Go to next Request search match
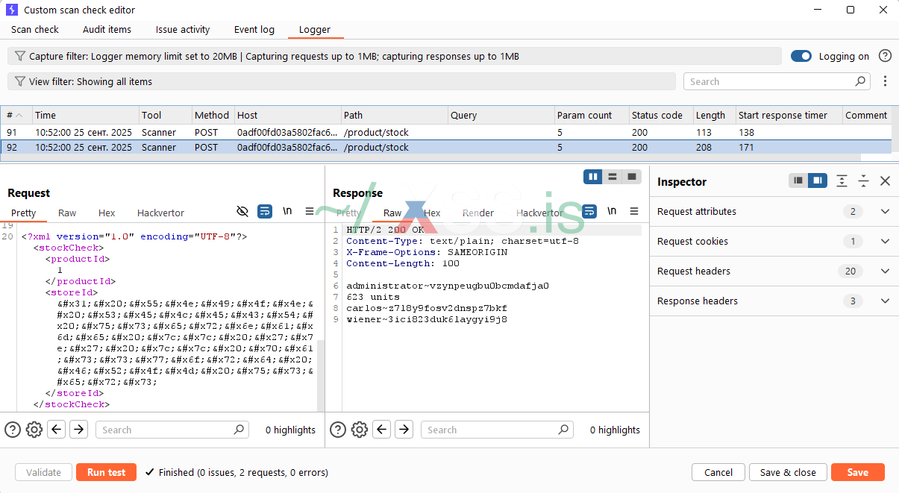Viewport: 899px width, 493px height. click(x=79, y=430)
